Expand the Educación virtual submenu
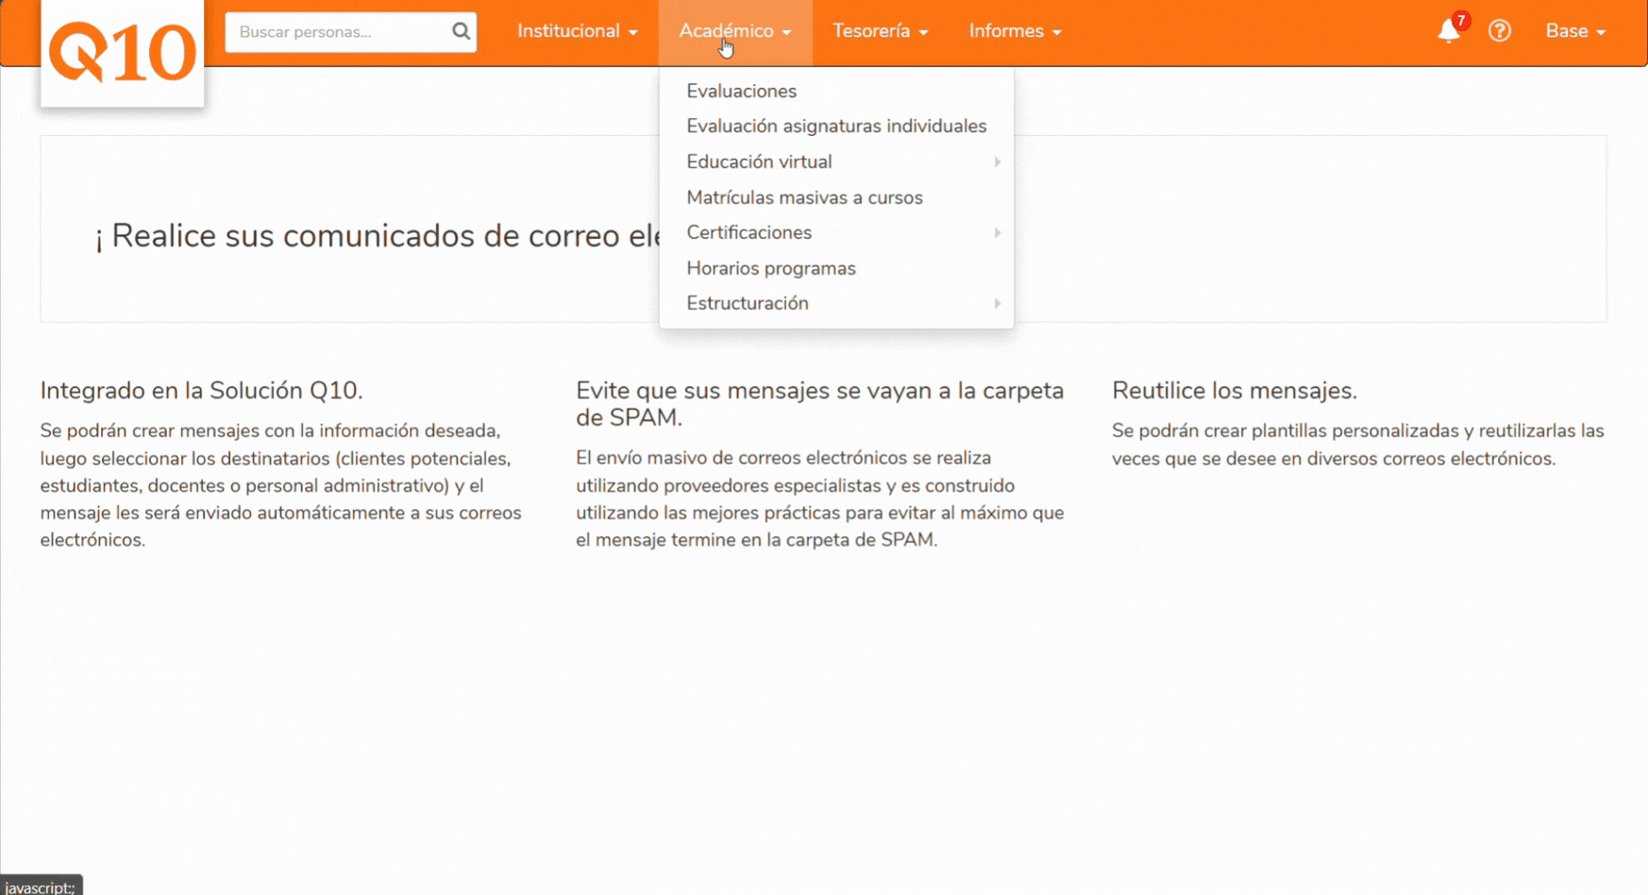This screenshot has width=1648, height=895. [x=836, y=162]
